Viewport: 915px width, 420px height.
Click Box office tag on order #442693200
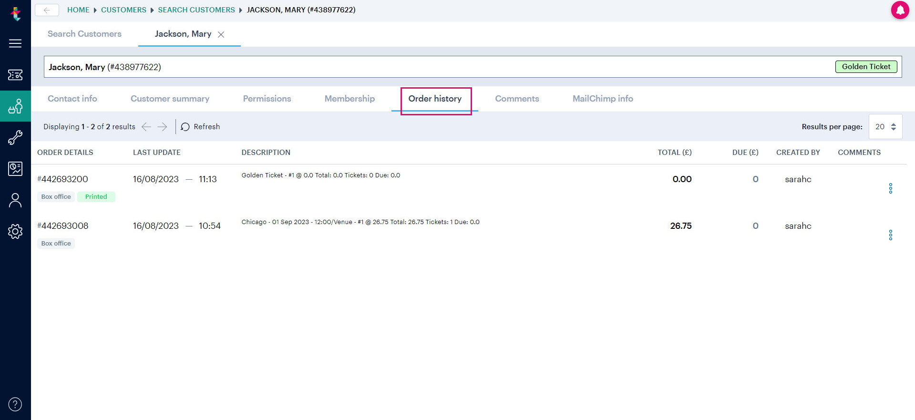[56, 197]
